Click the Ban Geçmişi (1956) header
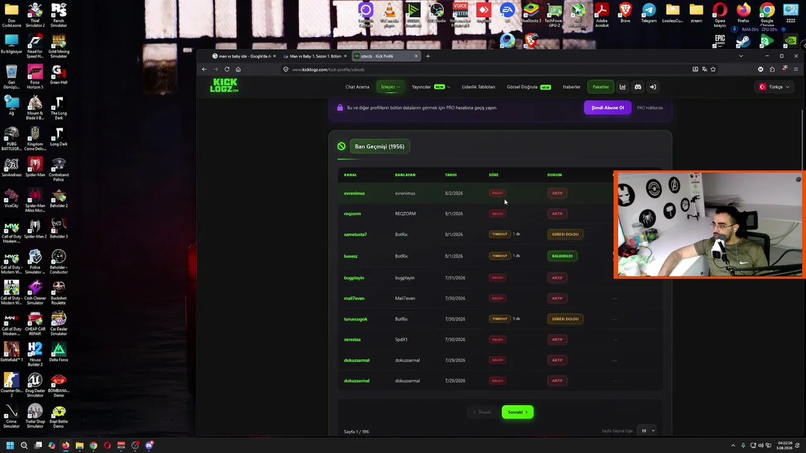This screenshot has width=806, height=453. coord(379,147)
